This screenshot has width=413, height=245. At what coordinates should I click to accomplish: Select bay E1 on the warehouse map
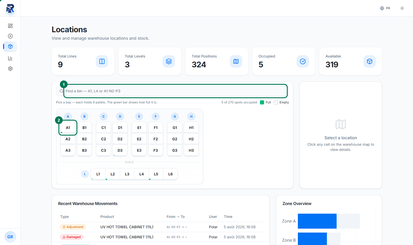139,128
